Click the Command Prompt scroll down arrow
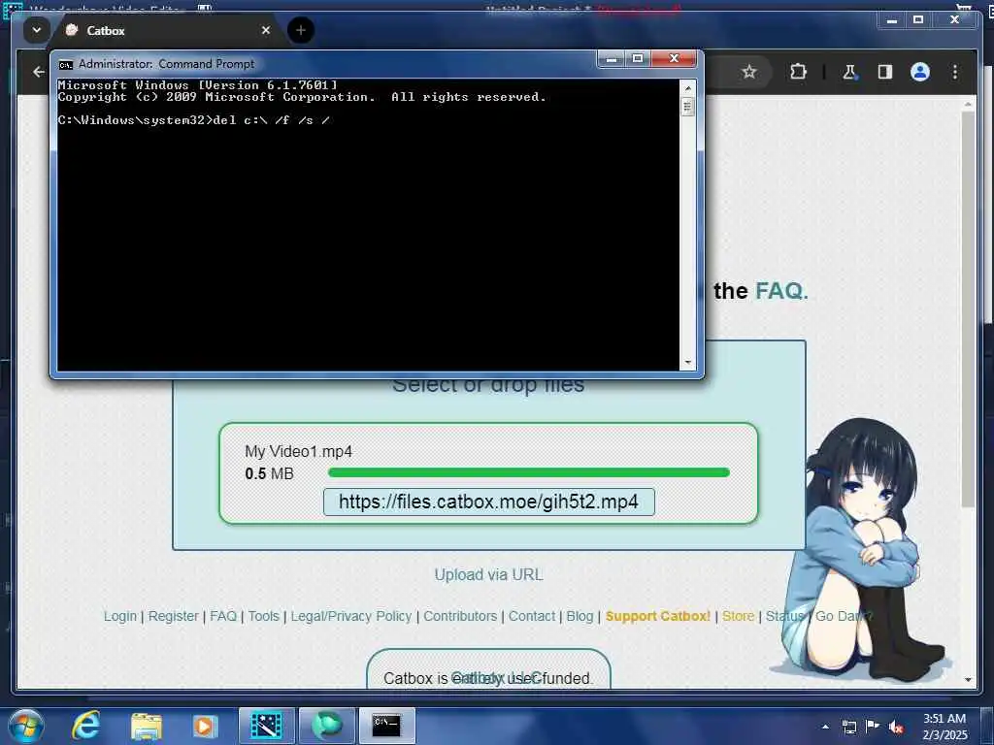The image size is (994, 745). pos(687,363)
